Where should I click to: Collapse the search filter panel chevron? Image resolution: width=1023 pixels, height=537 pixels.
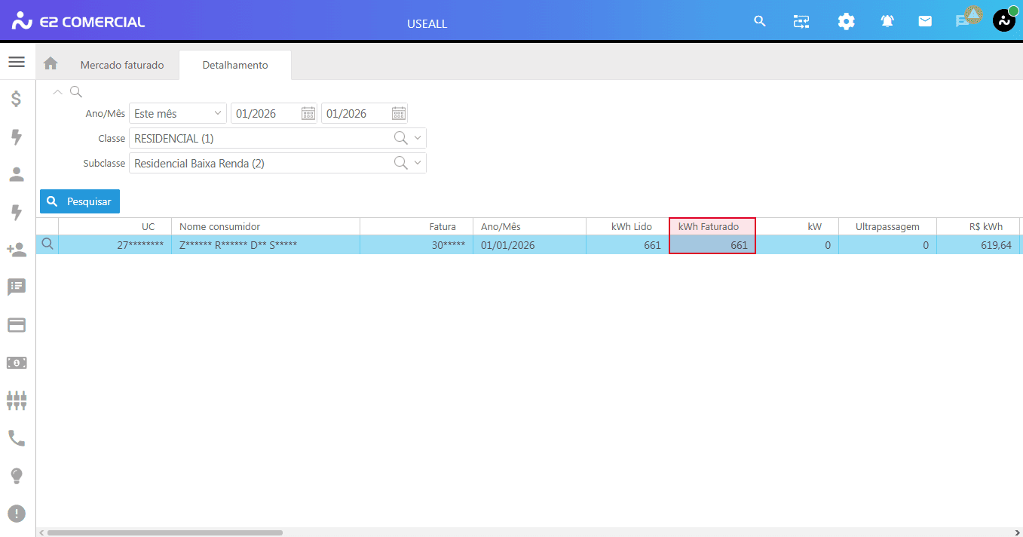coord(58,92)
